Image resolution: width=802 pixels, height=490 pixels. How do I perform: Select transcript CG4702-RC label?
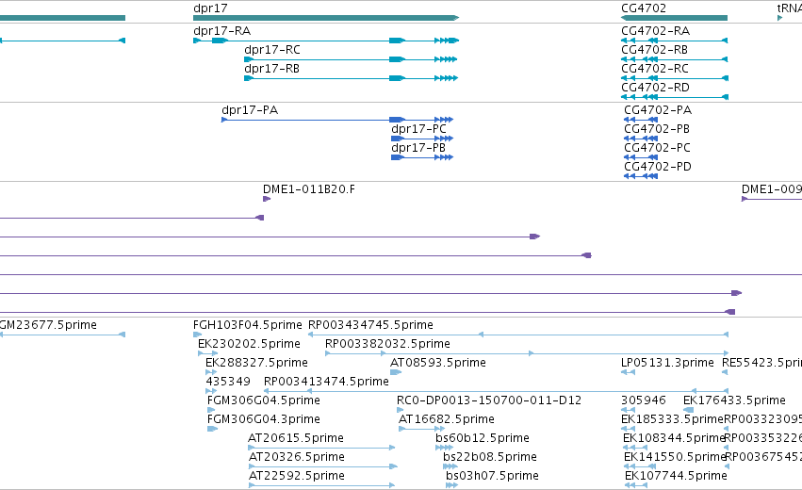[x=655, y=69]
